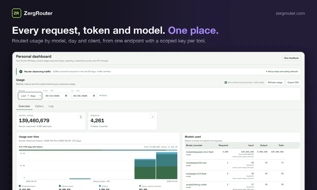Click the green check status icon
Image resolution: width=317 pixels, height=190 pixels.
click(x=21, y=71)
